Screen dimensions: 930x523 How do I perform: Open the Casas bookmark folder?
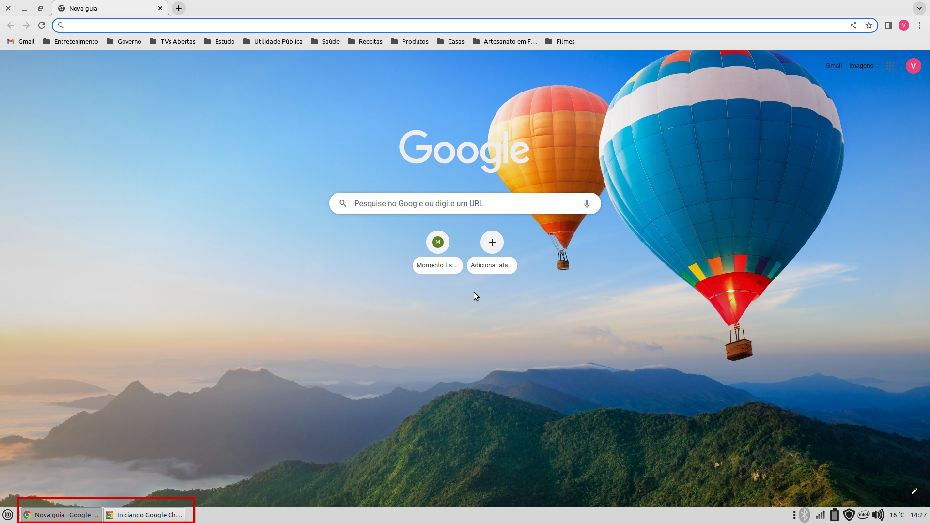pos(450,41)
